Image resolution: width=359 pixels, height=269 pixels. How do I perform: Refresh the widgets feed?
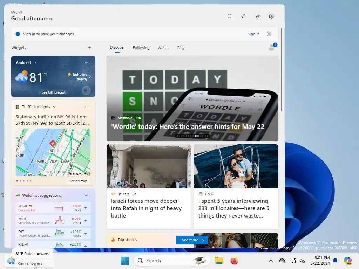pyautogui.click(x=229, y=16)
